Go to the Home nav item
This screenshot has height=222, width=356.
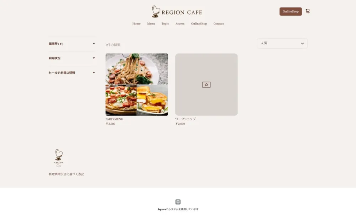(x=136, y=23)
